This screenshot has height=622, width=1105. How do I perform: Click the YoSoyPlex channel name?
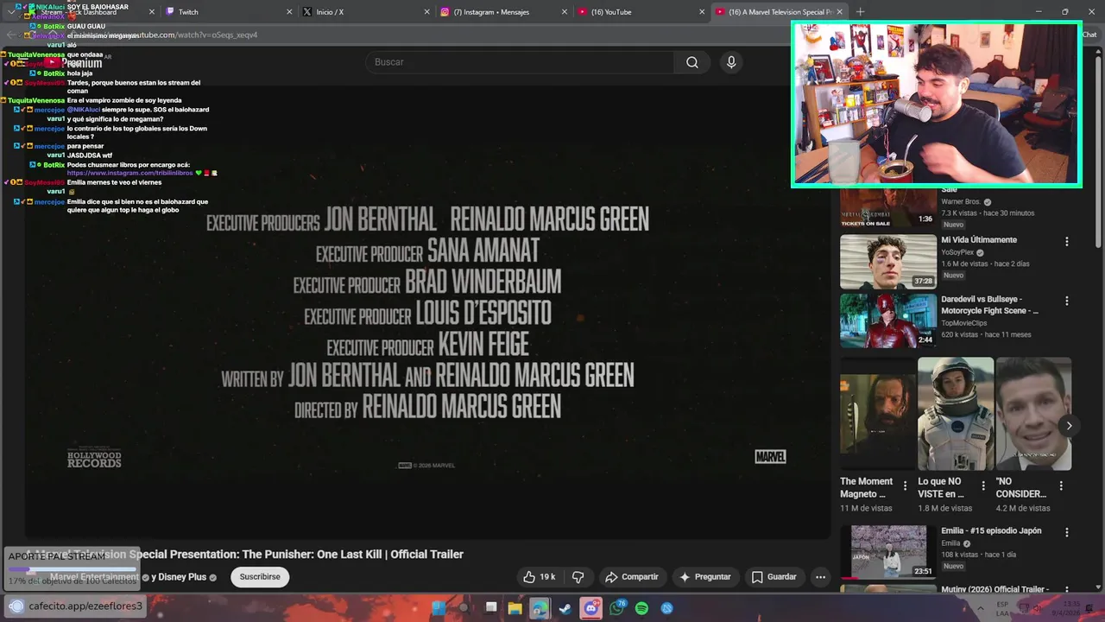(x=957, y=253)
